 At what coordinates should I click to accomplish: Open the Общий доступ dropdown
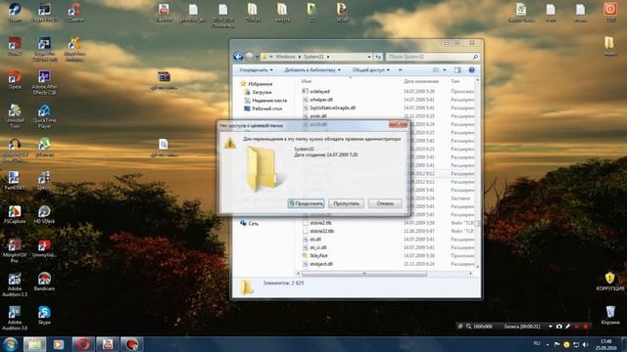370,70
